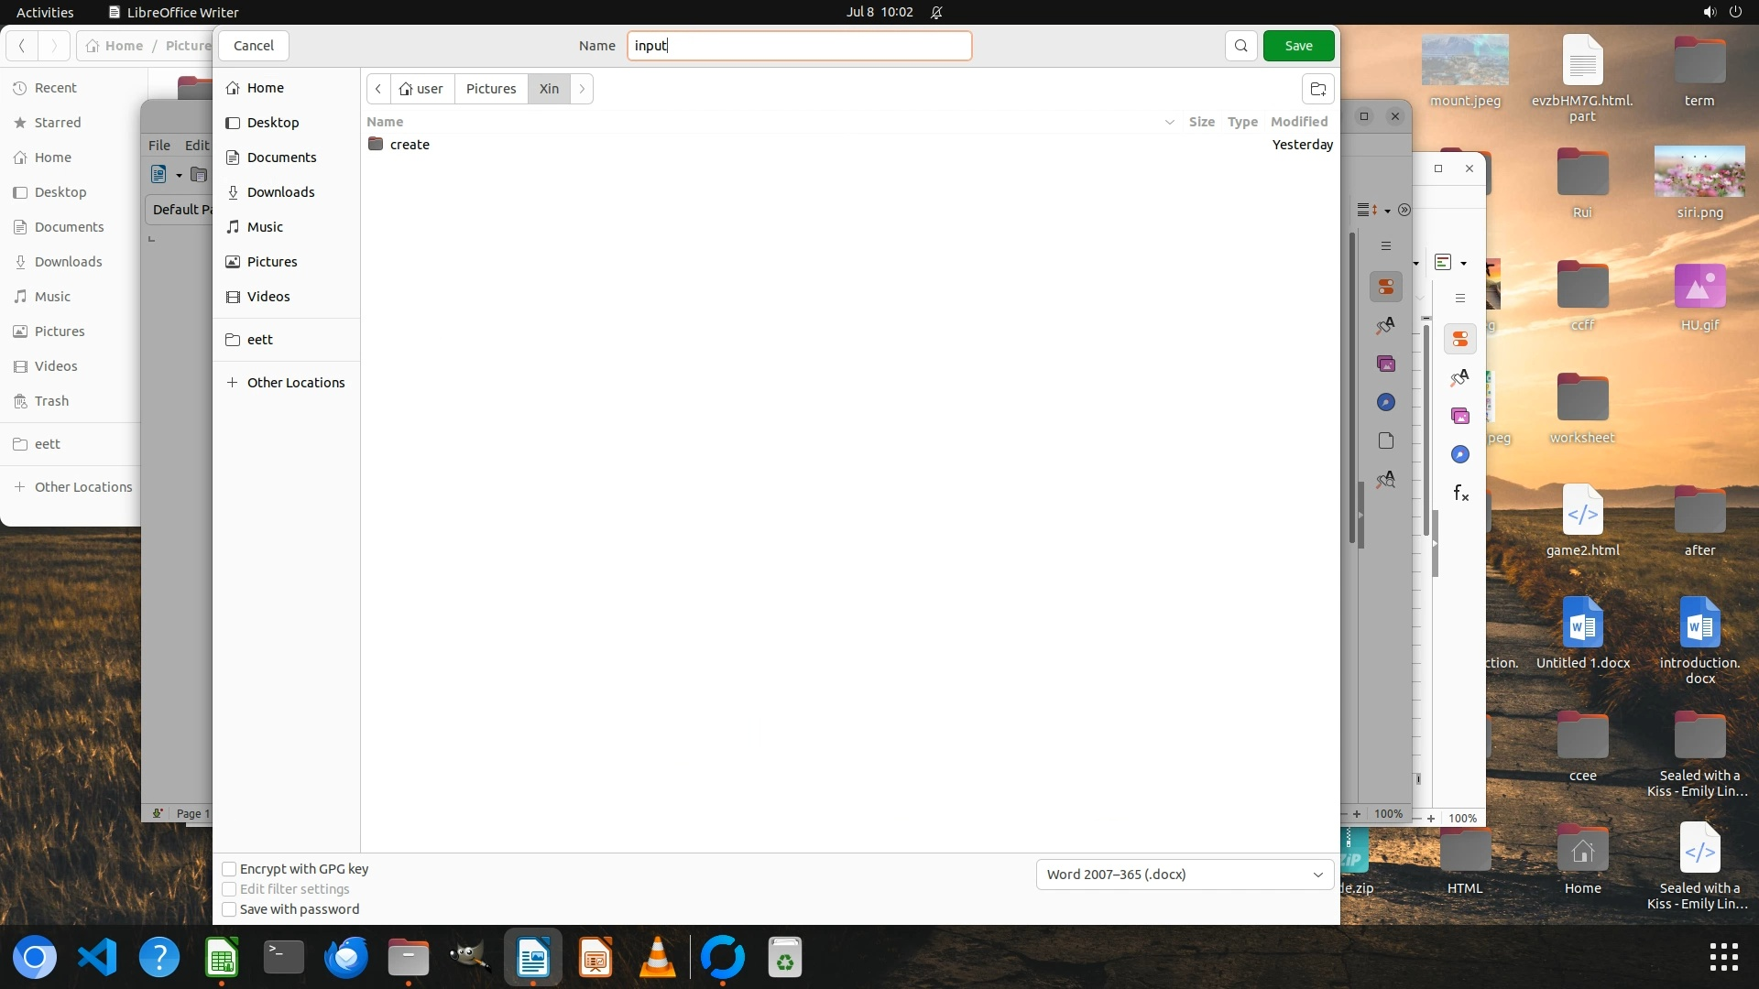Viewport: 1759px width, 989px height.
Task: Open the Word 2007–365 file type dropdown
Action: pyautogui.click(x=1184, y=875)
